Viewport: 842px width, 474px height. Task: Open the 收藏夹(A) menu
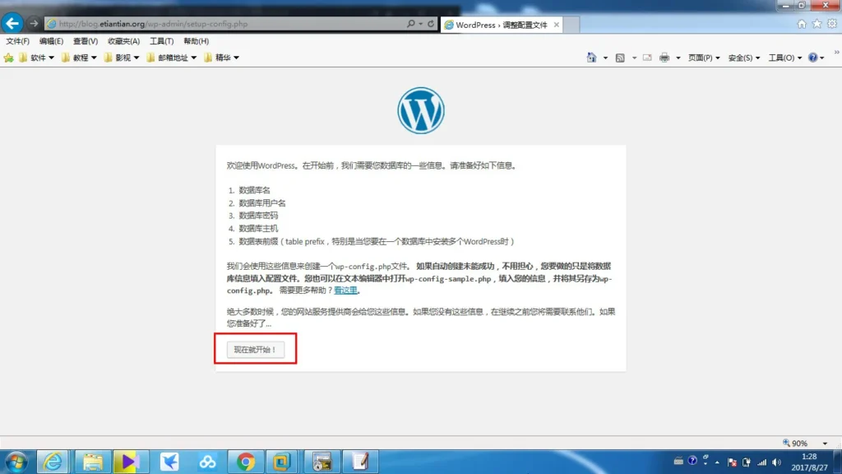123,41
